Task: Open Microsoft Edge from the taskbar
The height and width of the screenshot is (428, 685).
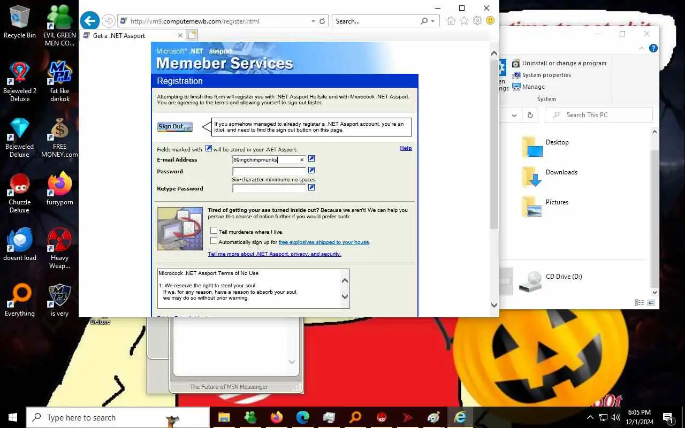Action: coord(302,417)
